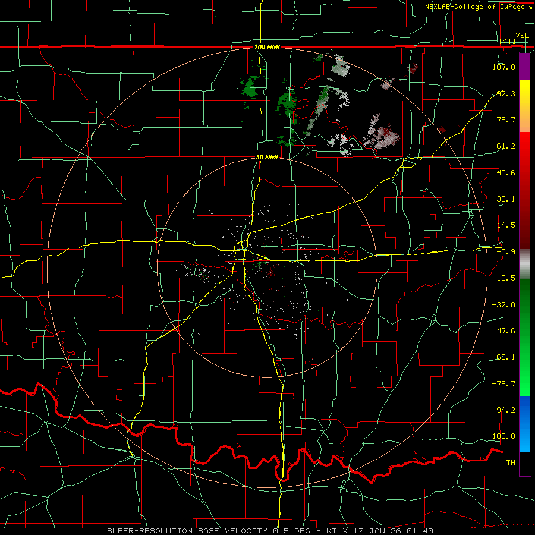Pick the purple segment of the velocity color bar
Screen dimensions: 535x535
click(525, 66)
